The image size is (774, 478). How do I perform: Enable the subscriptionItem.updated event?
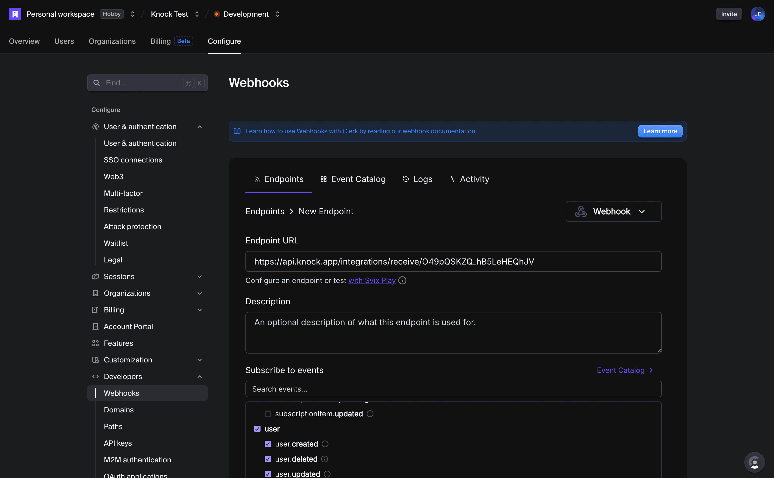268,413
